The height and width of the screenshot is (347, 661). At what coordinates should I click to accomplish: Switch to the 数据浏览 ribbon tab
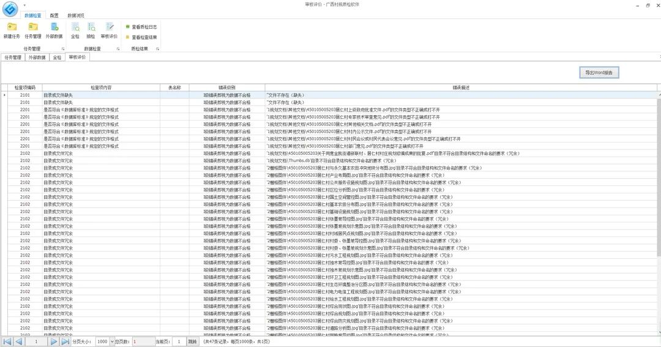point(76,15)
